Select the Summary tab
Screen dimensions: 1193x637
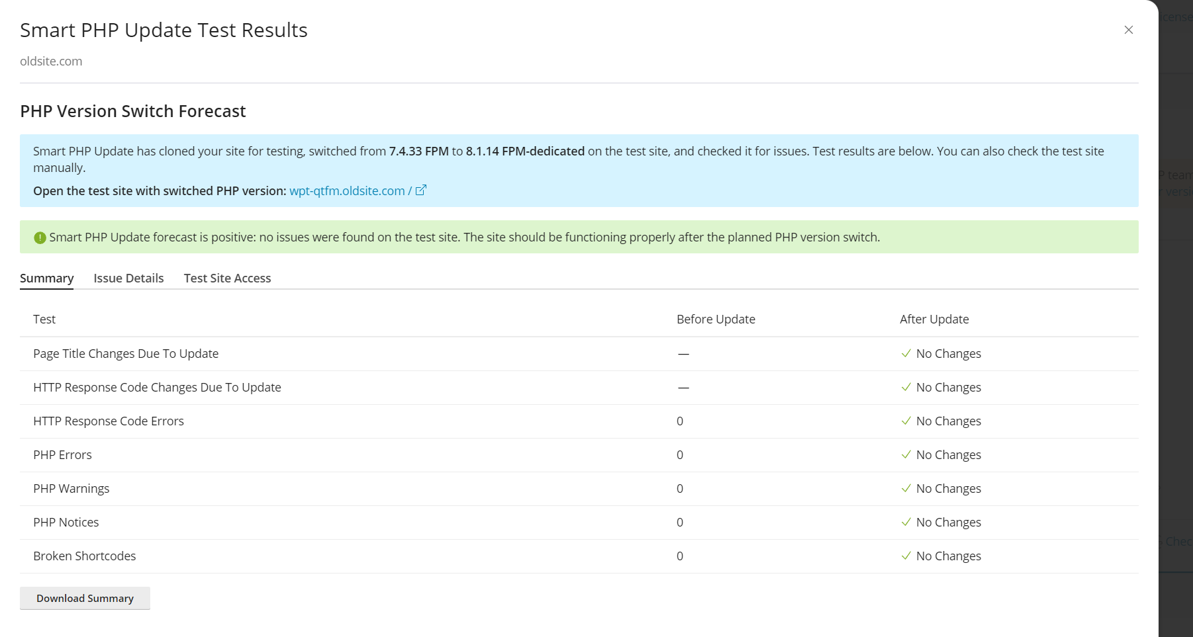[x=46, y=278]
